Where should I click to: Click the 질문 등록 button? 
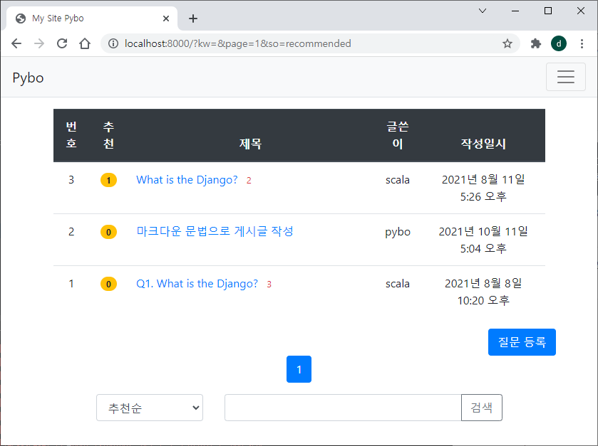pos(522,342)
